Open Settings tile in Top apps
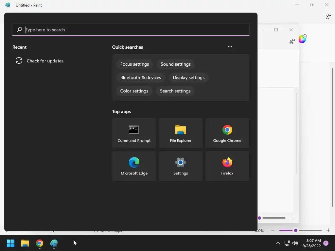 pos(181,166)
